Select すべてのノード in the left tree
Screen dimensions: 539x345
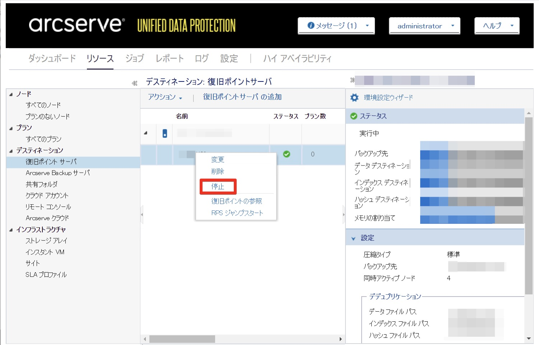pos(43,105)
